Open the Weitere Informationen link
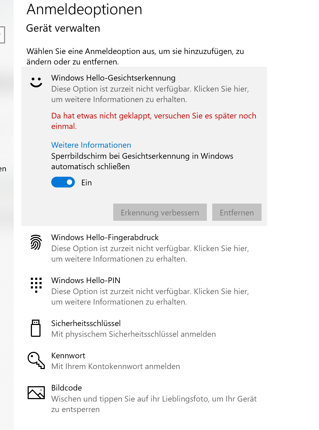Viewport: 319px width, 430px height. tap(91, 145)
